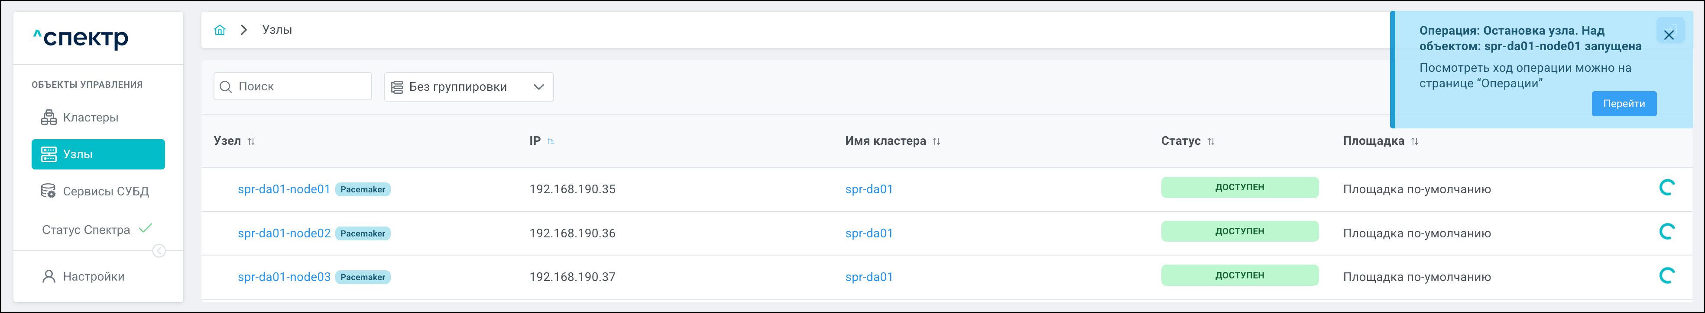
Task: Open Кластеры in the sidebar
Action: 91,118
